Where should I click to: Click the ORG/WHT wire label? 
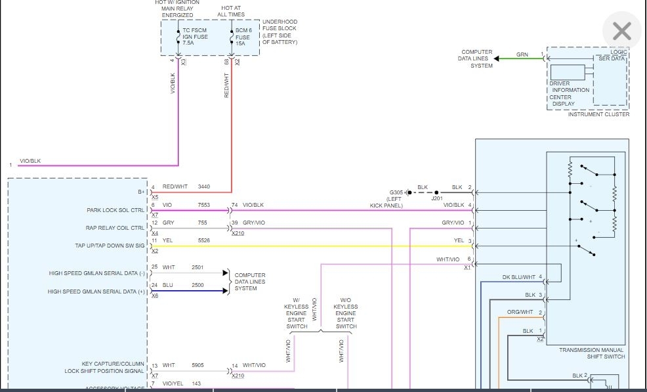(x=520, y=313)
